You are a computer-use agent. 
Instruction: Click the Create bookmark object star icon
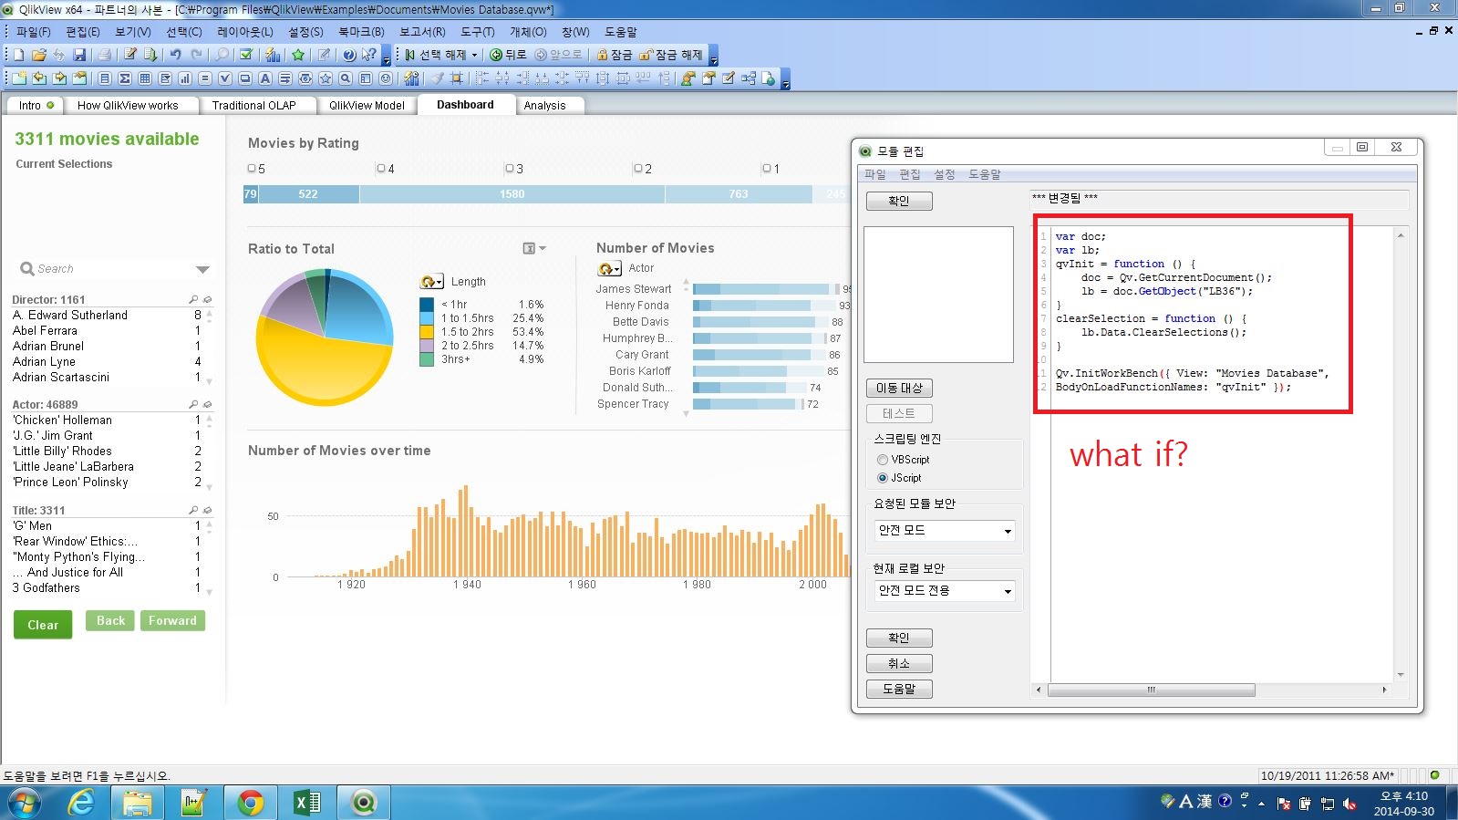[326, 78]
